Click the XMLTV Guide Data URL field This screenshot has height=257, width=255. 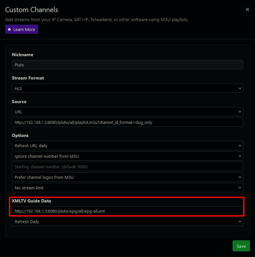click(128, 211)
